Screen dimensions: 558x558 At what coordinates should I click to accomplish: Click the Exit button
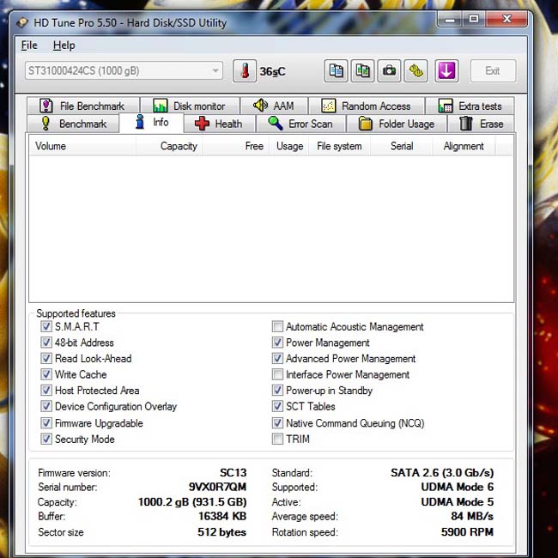pyautogui.click(x=493, y=71)
